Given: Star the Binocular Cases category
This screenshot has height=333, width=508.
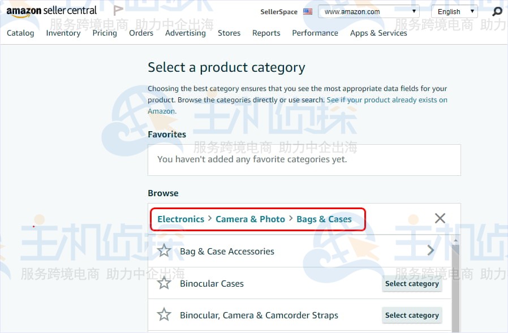Looking at the screenshot, I should coord(164,283).
